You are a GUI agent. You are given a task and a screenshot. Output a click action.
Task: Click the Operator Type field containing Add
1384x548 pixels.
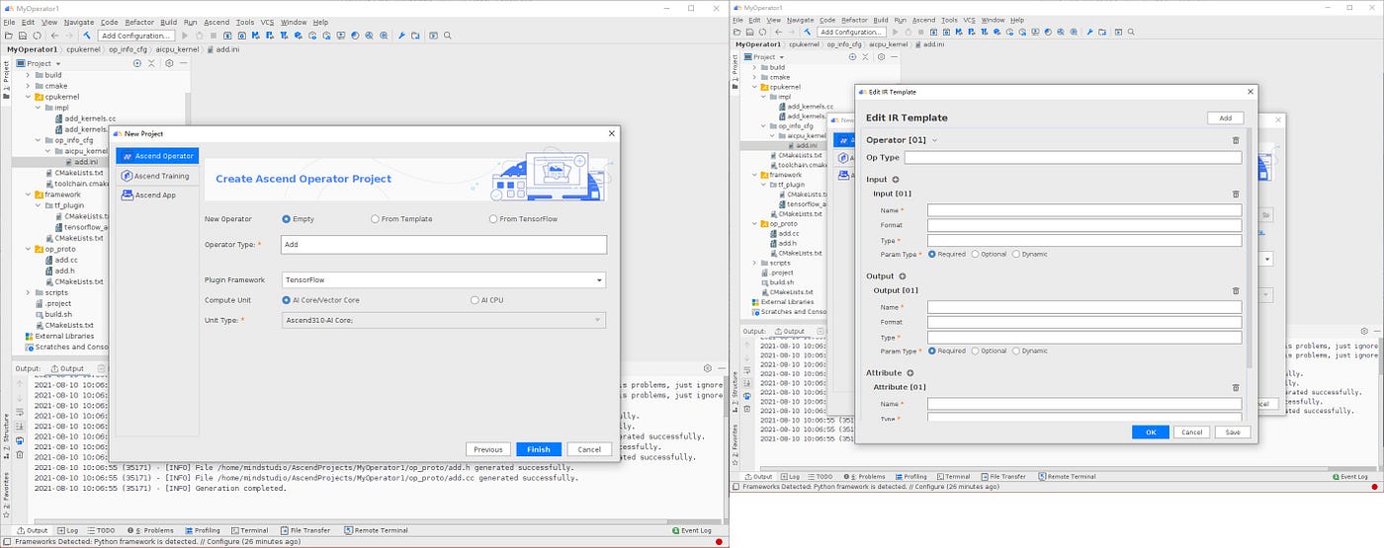[x=444, y=244]
